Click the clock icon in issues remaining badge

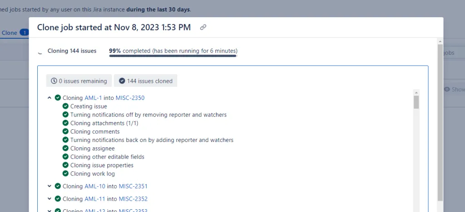click(54, 81)
